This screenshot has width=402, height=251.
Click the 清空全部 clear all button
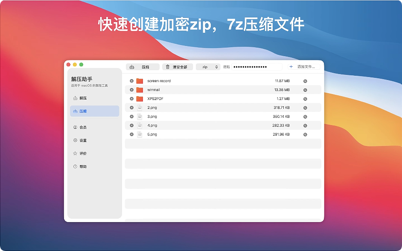point(178,67)
